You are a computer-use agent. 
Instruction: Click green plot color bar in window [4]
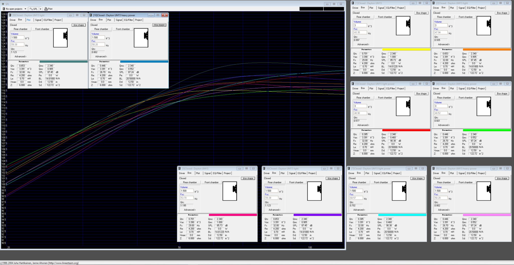[x=487, y=130]
